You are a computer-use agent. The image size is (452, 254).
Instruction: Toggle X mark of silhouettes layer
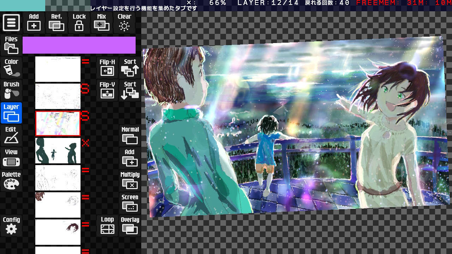85,143
